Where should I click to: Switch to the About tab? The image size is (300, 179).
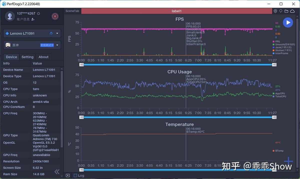pos(43,57)
